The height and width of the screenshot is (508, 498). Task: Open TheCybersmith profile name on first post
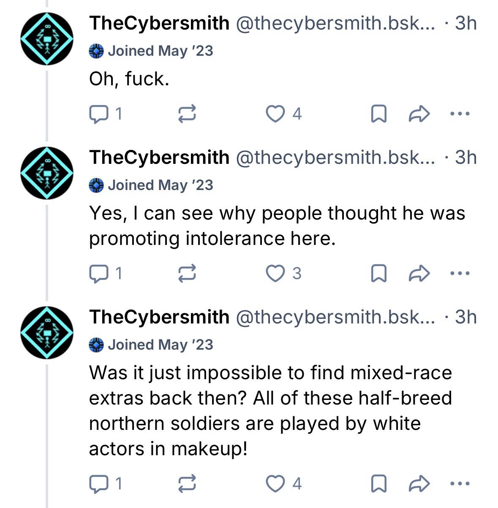pos(159,23)
